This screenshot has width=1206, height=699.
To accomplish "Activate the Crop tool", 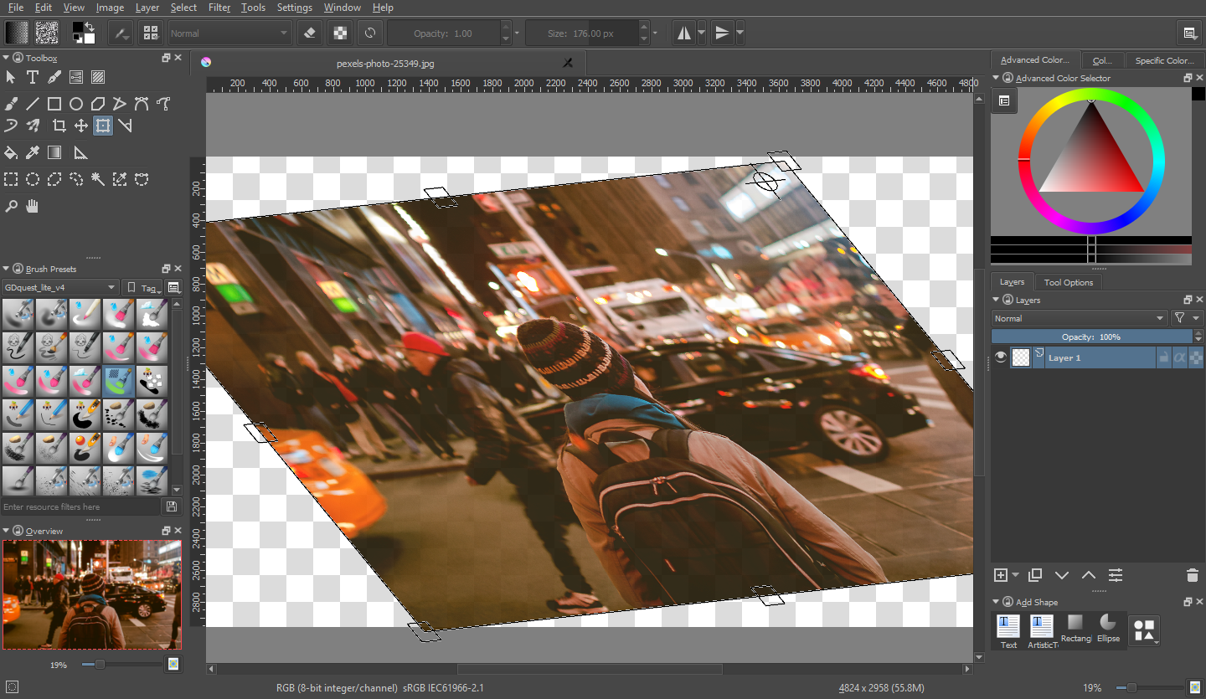I will (x=59, y=126).
